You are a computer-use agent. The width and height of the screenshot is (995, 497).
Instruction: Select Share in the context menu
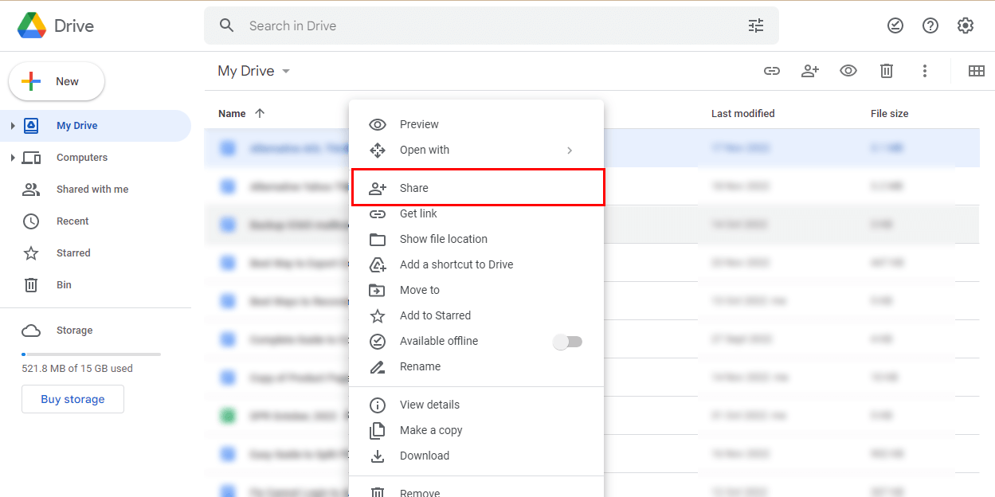pyautogui.click(x=478, y=188)
